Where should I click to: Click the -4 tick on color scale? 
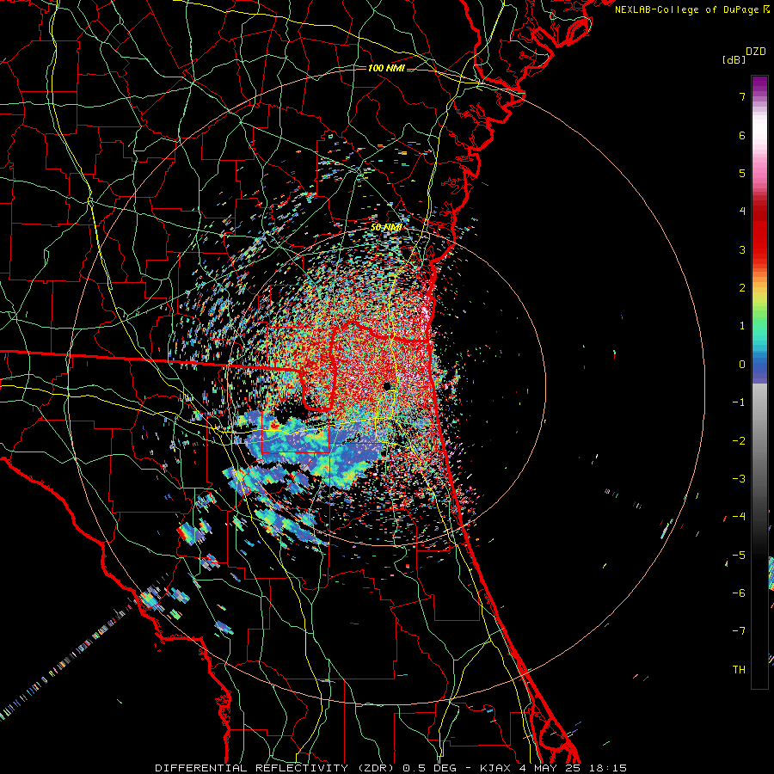coord(739,517)
